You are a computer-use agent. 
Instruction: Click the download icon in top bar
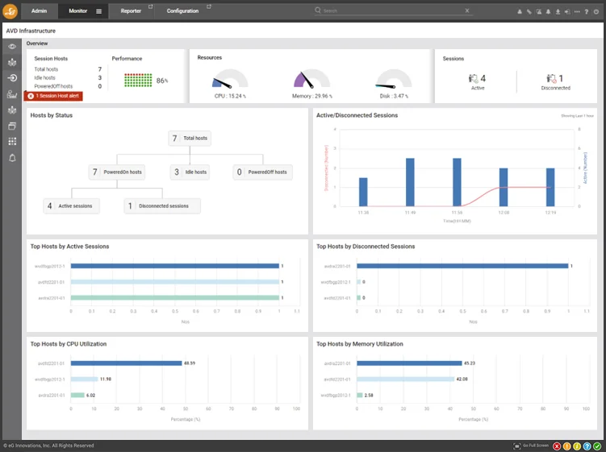click(x=558, y=11)
